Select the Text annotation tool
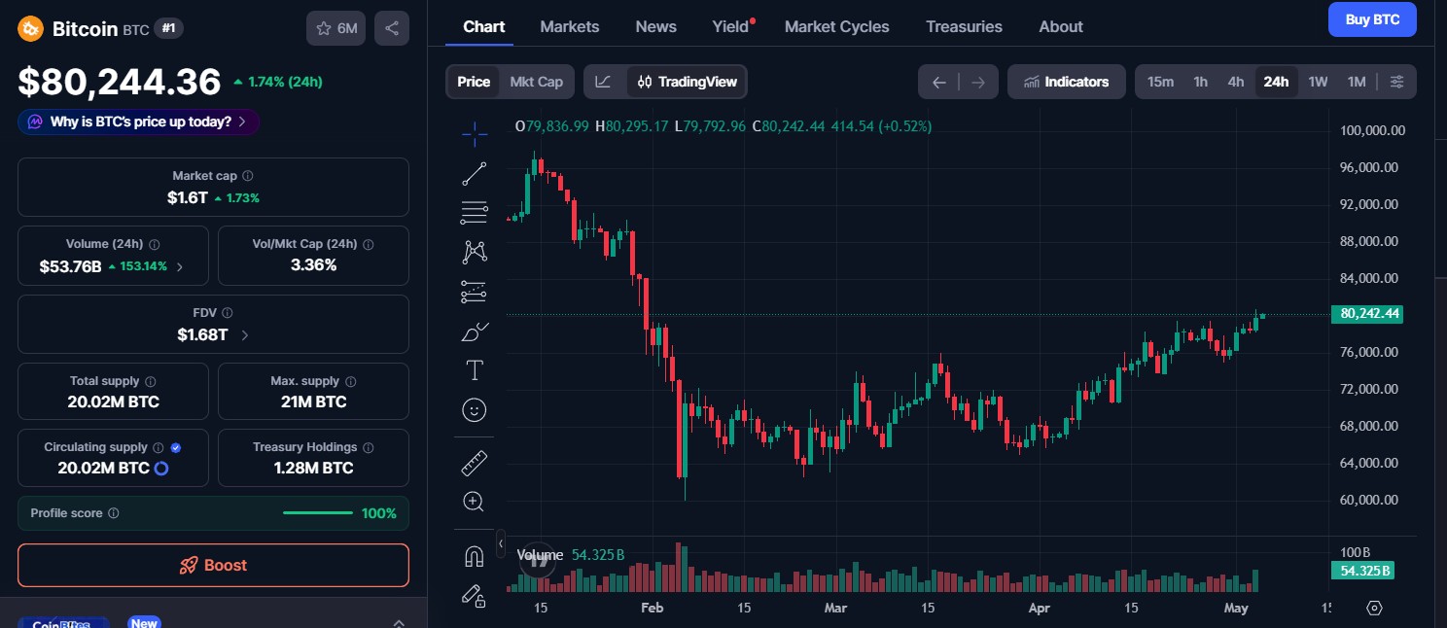The width and height of the screenshot is (1447, 628). (475, 370)
